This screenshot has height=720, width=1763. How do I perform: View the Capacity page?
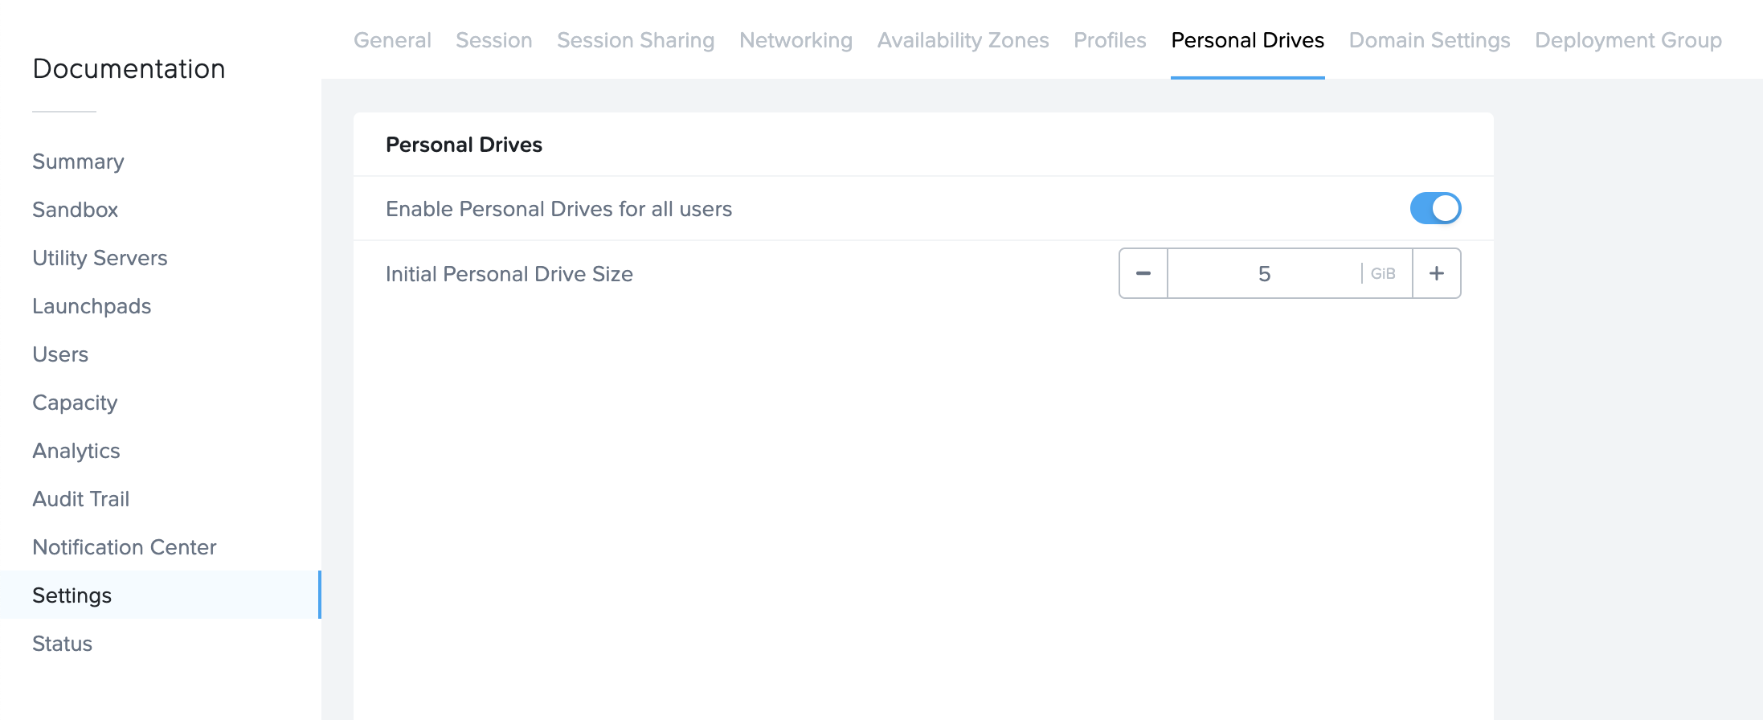(75, 403)
